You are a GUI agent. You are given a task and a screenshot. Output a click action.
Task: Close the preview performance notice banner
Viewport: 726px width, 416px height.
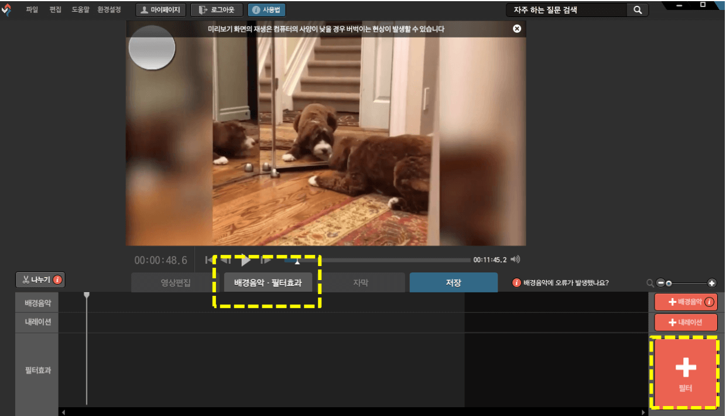point(517,29)
